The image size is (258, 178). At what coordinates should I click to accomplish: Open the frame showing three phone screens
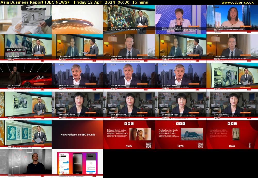point(77,164)
